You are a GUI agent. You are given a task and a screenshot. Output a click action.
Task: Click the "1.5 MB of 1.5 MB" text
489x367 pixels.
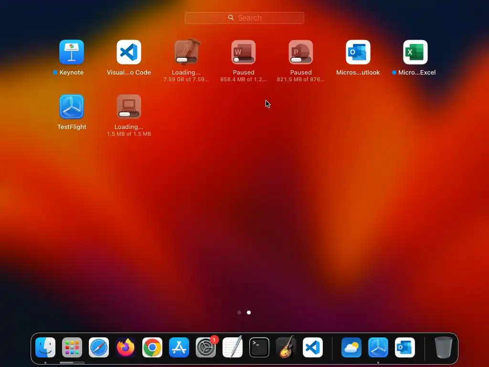[129, 134]
